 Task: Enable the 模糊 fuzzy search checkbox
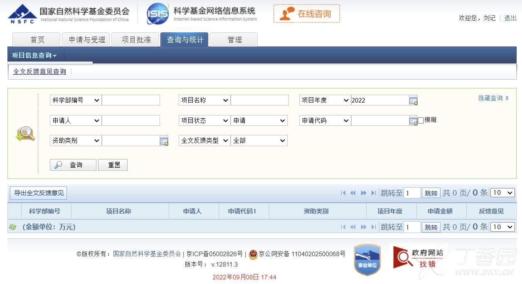[x=421, y=120]
